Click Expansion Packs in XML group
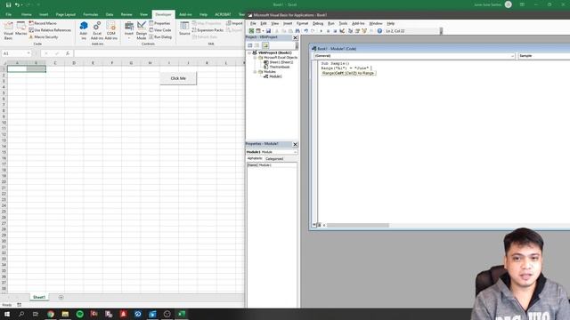The width and height of the screenshot is (570, 320). point(208,30)
